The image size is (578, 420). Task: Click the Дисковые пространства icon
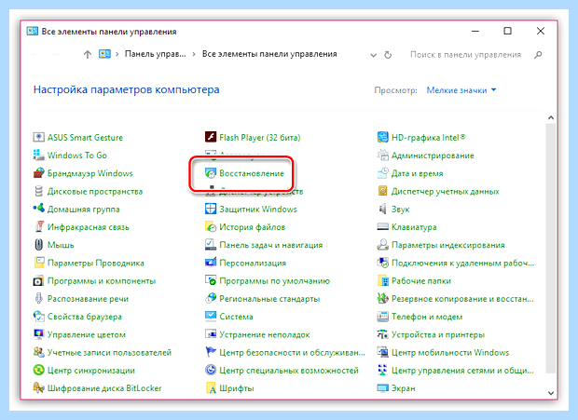click(x=39, y=192)
